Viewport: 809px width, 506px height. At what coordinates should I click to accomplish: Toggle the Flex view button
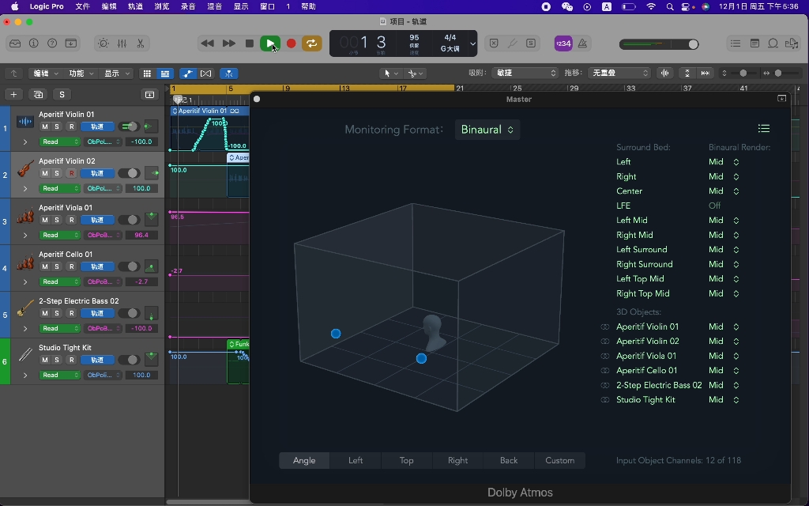[206, 74]
